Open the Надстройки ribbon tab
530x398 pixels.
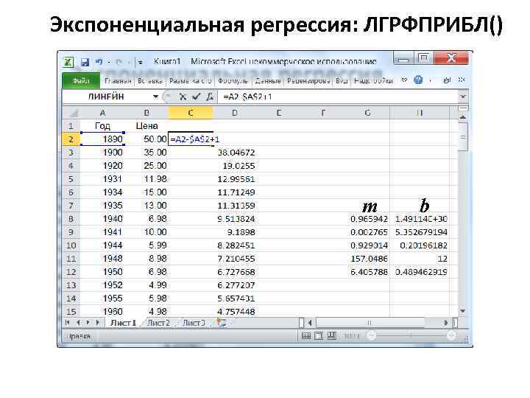[373, 80]
